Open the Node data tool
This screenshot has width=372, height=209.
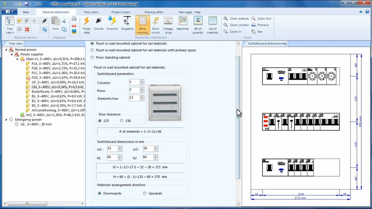(x=86, y=25)
